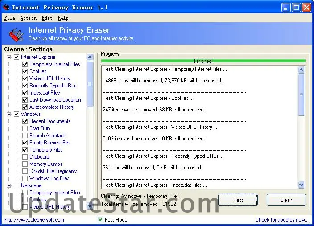Click the settings tree scroll-up arrow

[x=90, y=58]
